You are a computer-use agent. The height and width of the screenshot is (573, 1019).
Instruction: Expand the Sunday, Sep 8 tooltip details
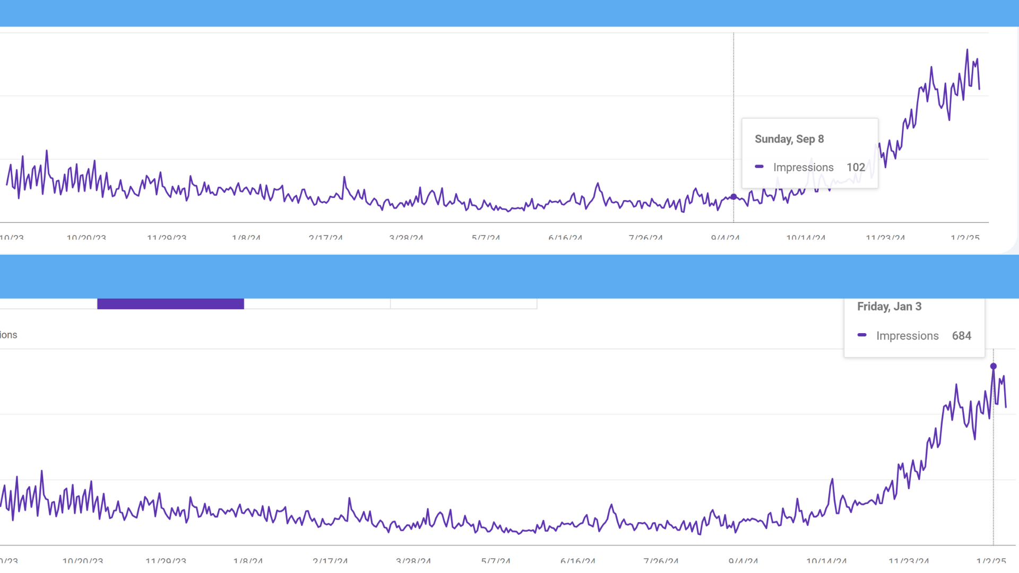coord(789,138)
